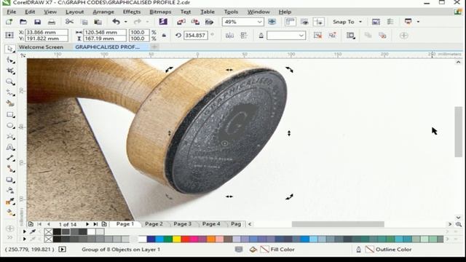Toggle show grid button
Screen dimensions: 466x262
[x=304, y=22]
